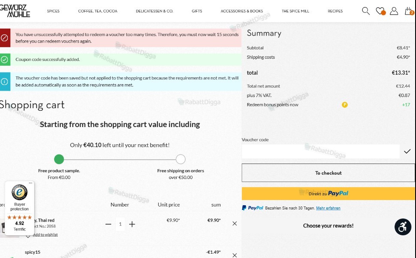This screenshot has width=416, height=258.
Task: Open the shopping bag cart icon
Action: coord(409,11)
